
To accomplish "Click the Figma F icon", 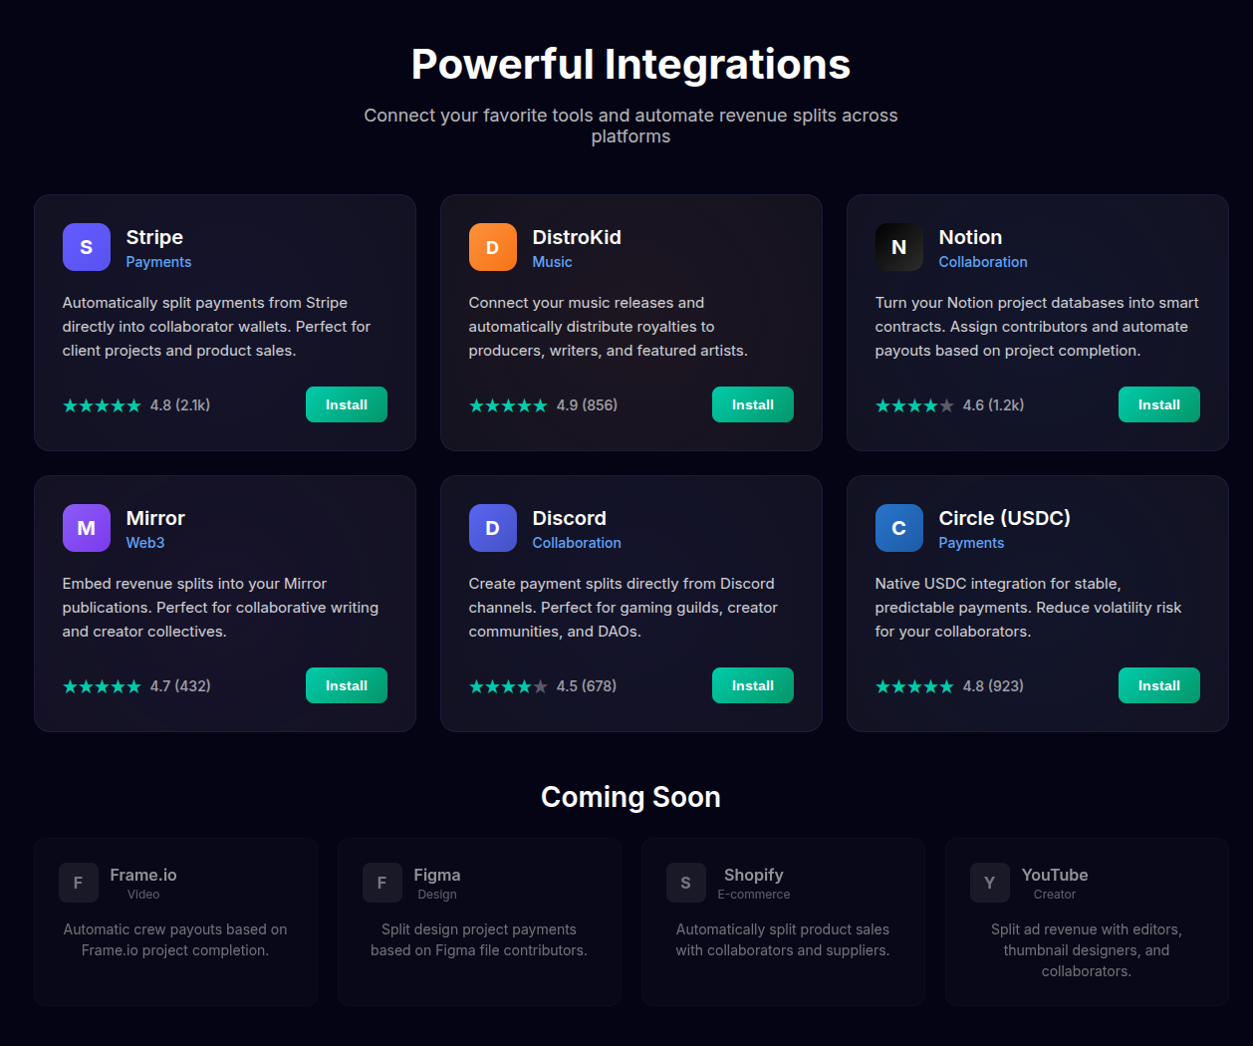I will 382,883.
